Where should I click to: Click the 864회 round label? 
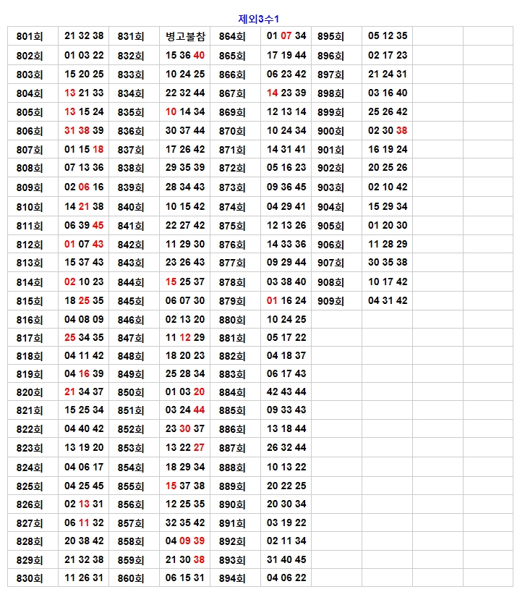point(232,36)
